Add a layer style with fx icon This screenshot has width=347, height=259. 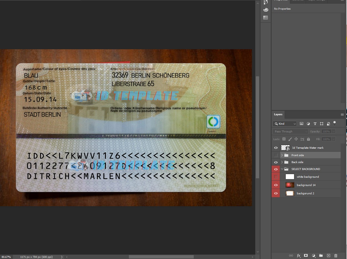[298, 256]
